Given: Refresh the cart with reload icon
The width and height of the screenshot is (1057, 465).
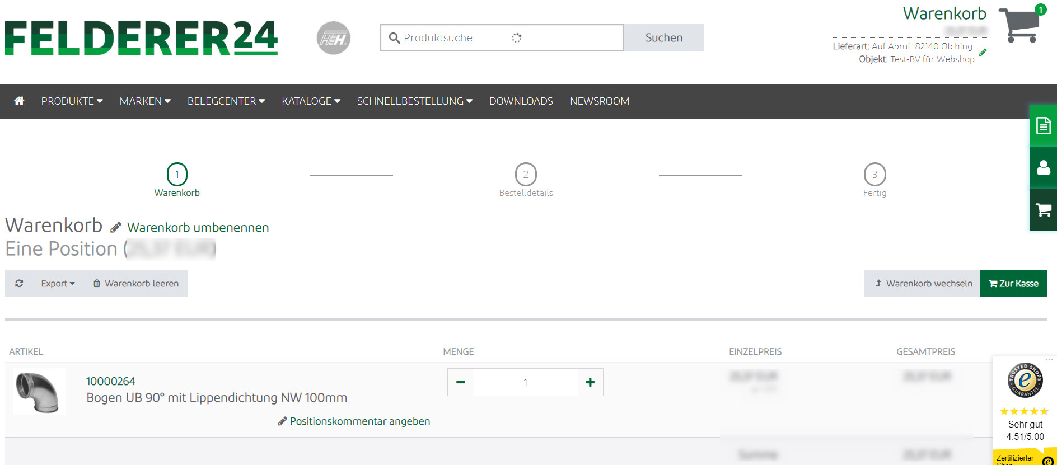Looking at the screenshot, I should pos(19,283).
